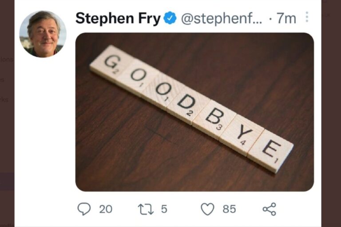Click the retweet count 5
341x227 pixels.
coord(164,209)
